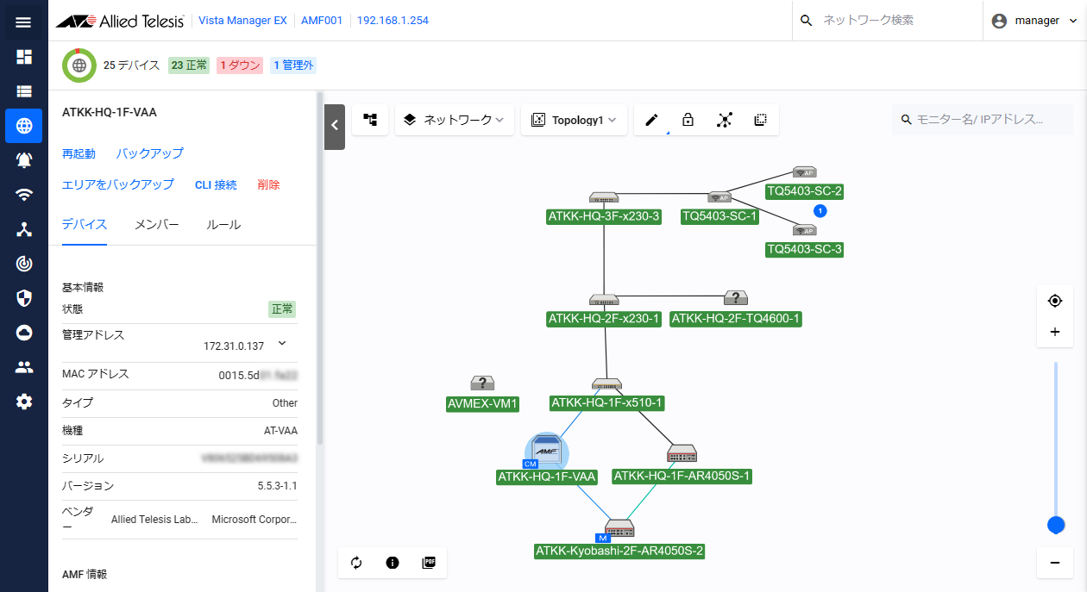
Task: Click the pencil edit topology tool
Action: tap(651, 121)
